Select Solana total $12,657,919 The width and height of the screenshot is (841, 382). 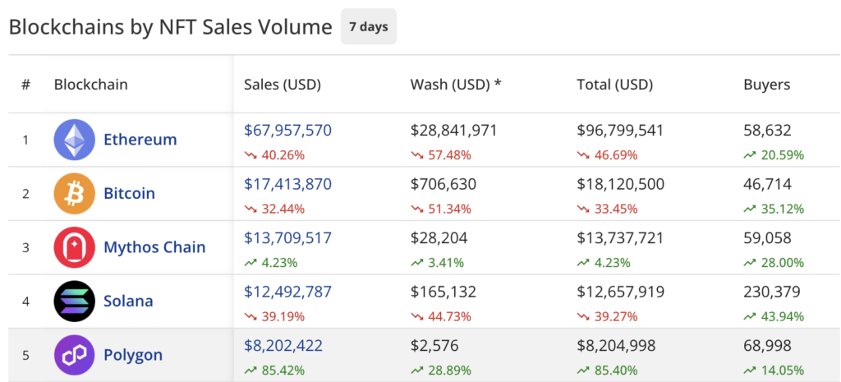tap(621, 292)
